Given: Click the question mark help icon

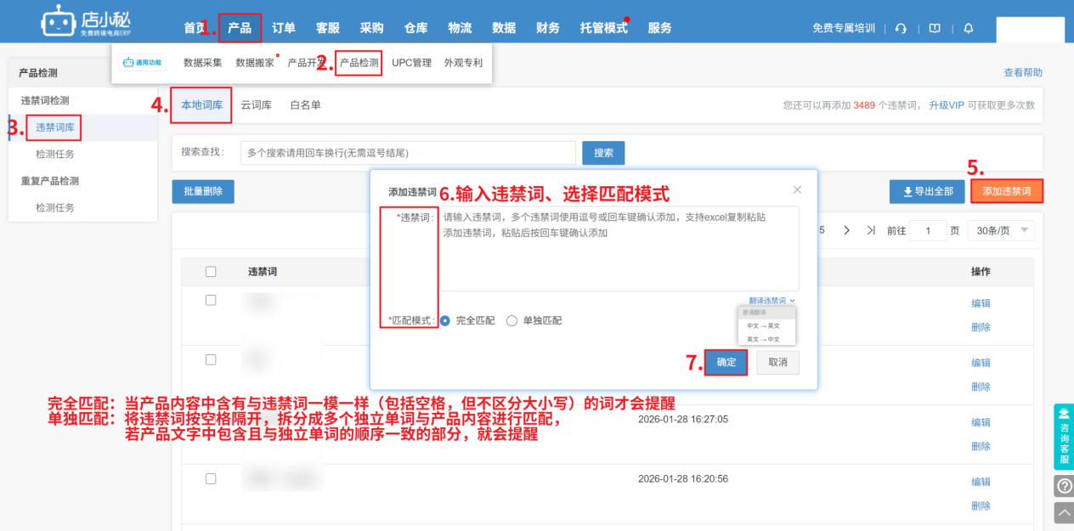Looking at the screenshot, I should coord(1064,486).
